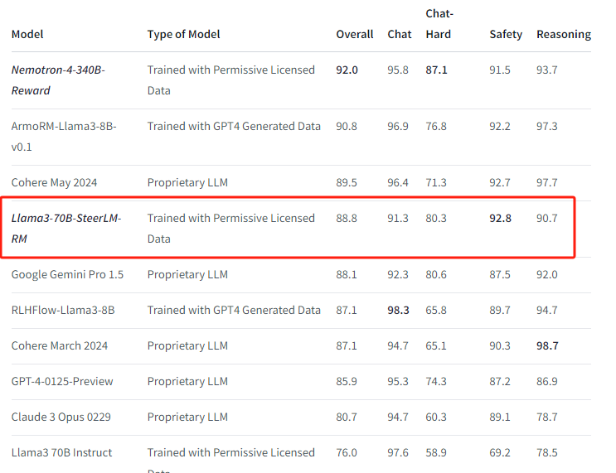Click the Overall column header
Image resolution: width=616 pixels, height=473 pixels.
pyautogui.click(x=354, y=35)
